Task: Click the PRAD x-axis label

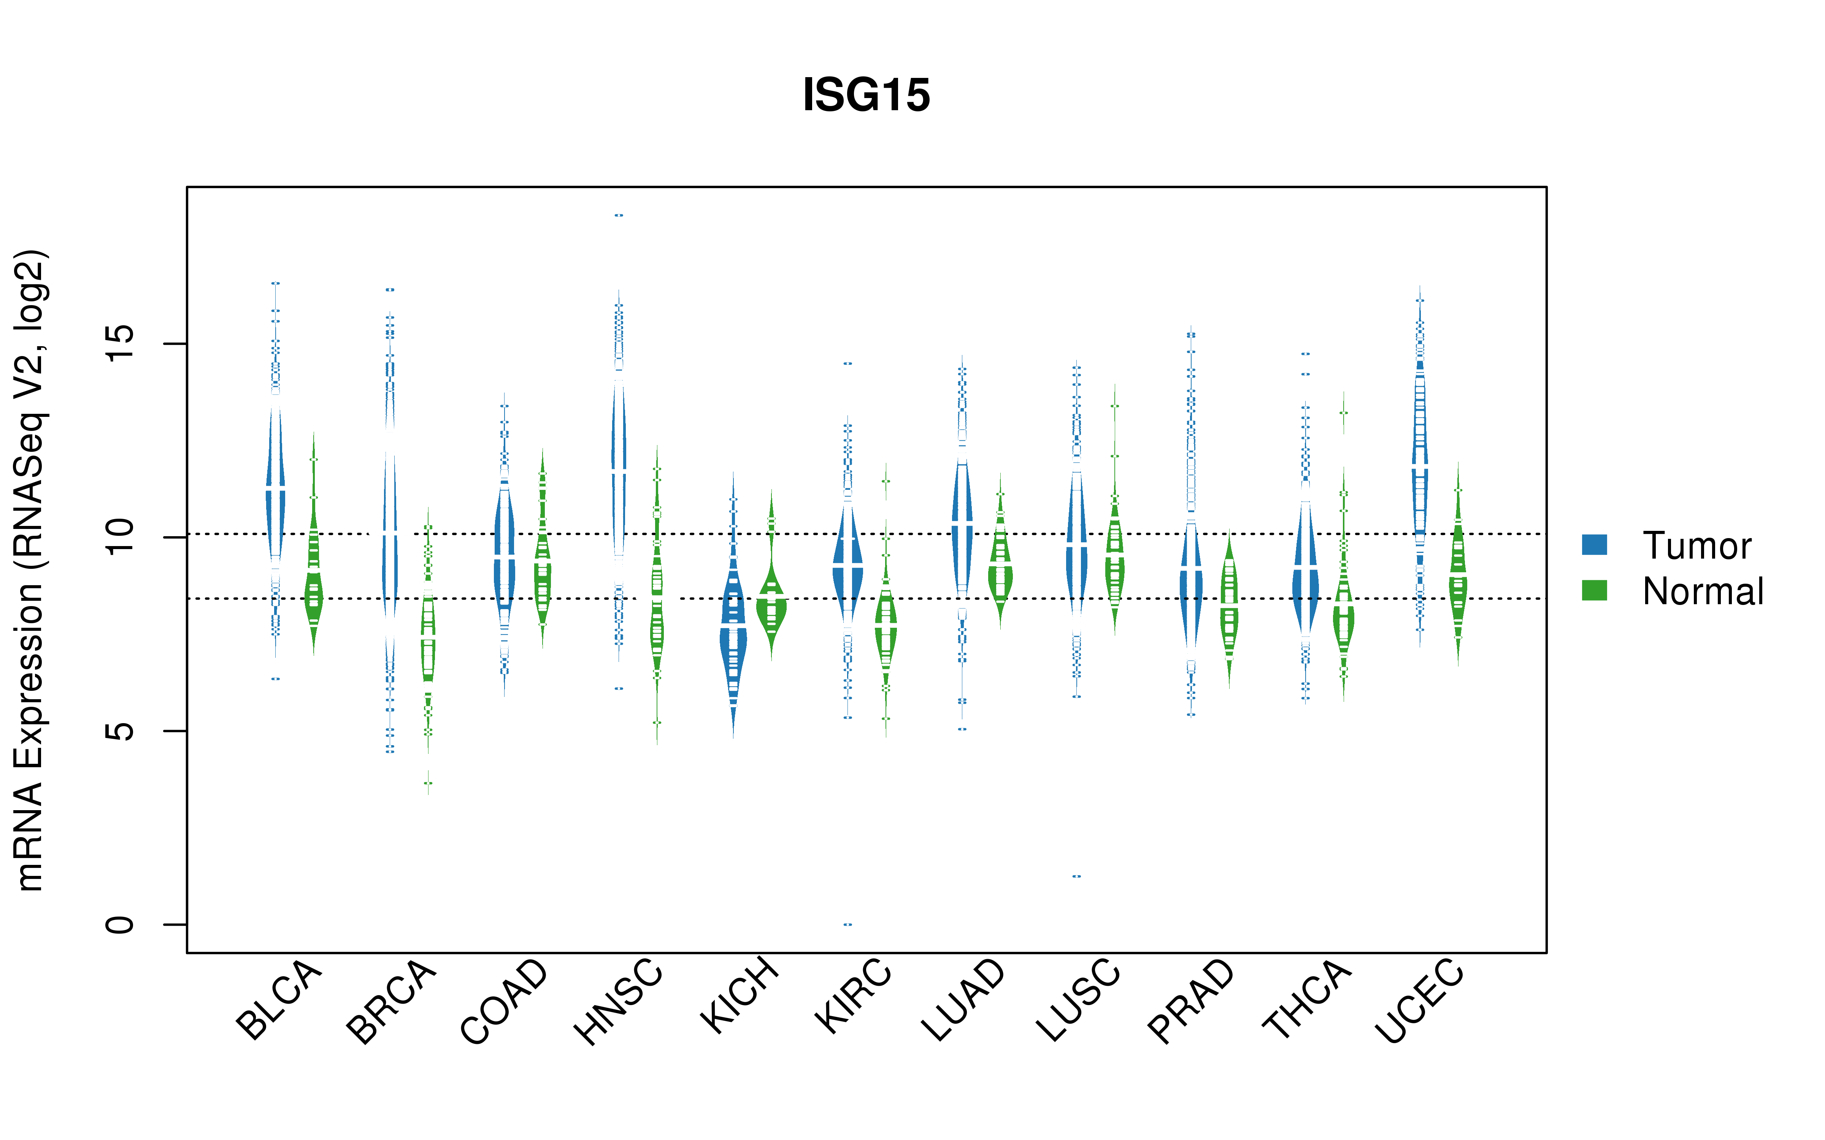Action: [1192, 1001]
